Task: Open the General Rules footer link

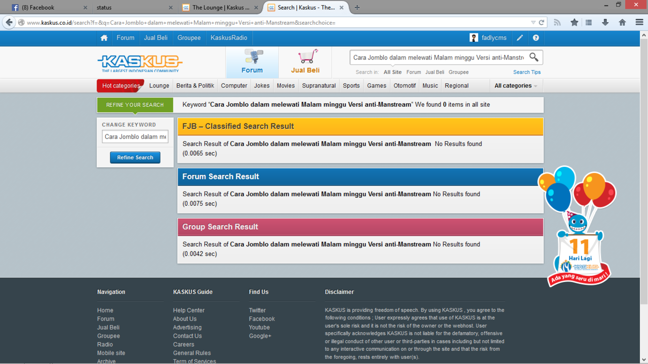Action: (192, 353)
